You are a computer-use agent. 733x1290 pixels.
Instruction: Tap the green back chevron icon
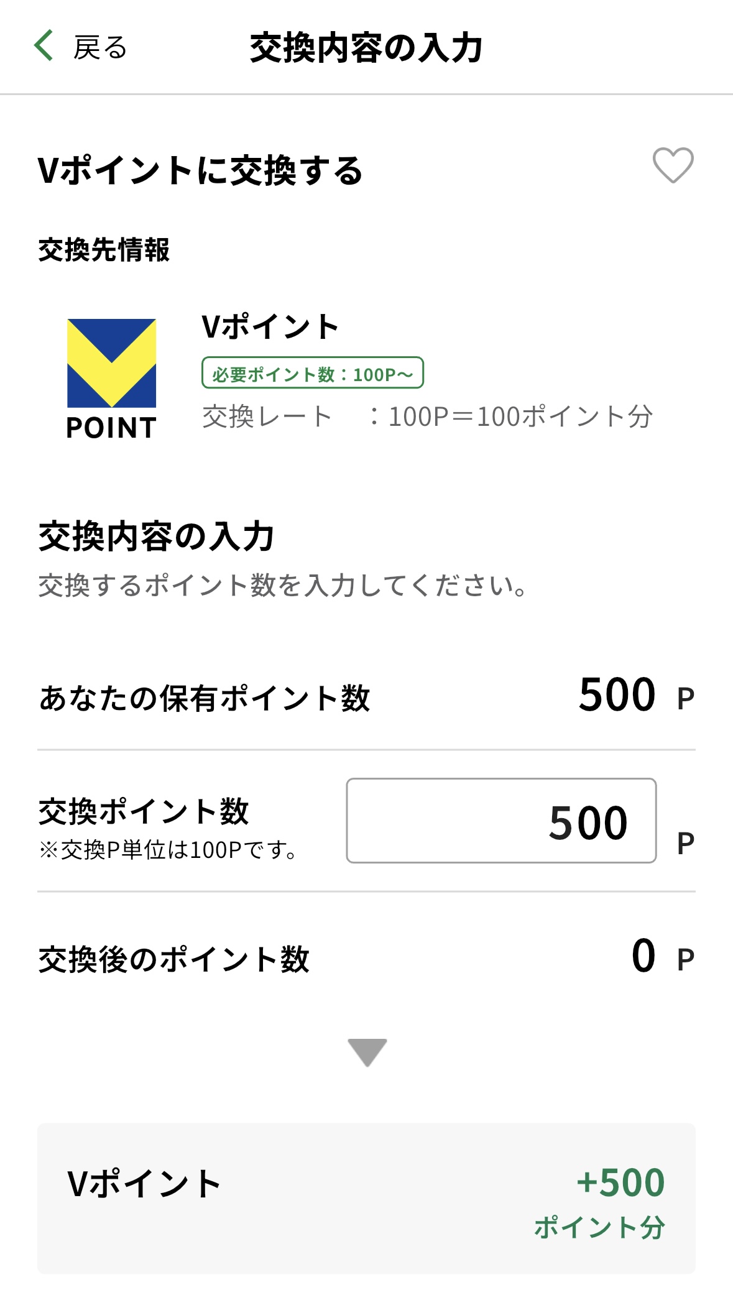(44, 46)
